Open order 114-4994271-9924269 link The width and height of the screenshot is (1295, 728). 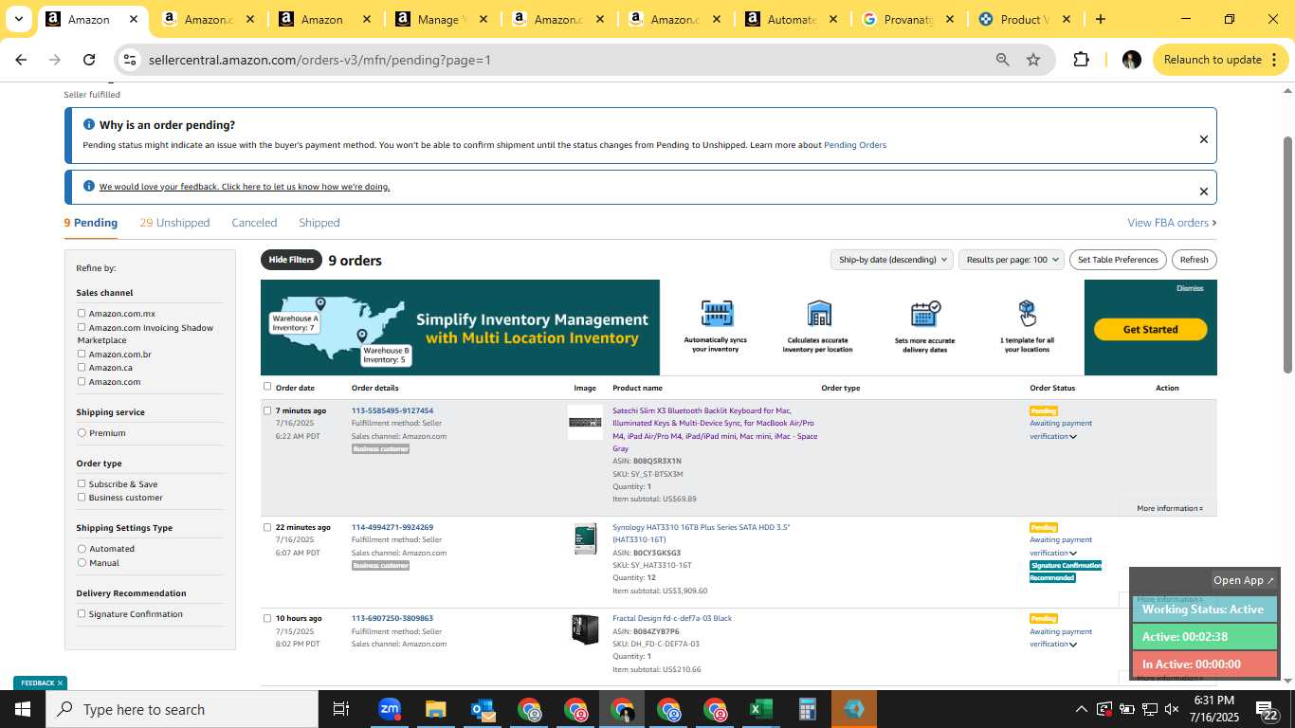(392, 527)
